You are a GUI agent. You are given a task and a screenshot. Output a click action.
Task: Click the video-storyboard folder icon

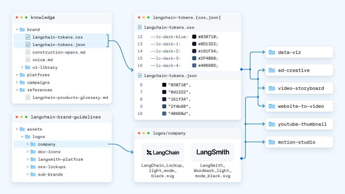tap(272, 88)
